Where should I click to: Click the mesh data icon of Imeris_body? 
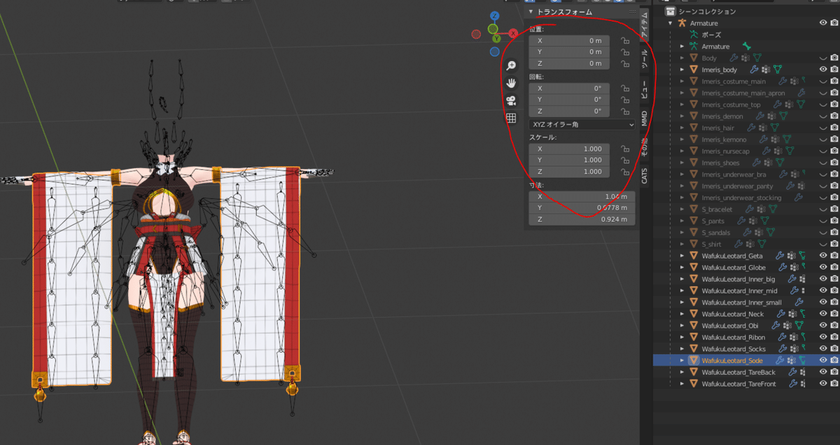[778, 70]
